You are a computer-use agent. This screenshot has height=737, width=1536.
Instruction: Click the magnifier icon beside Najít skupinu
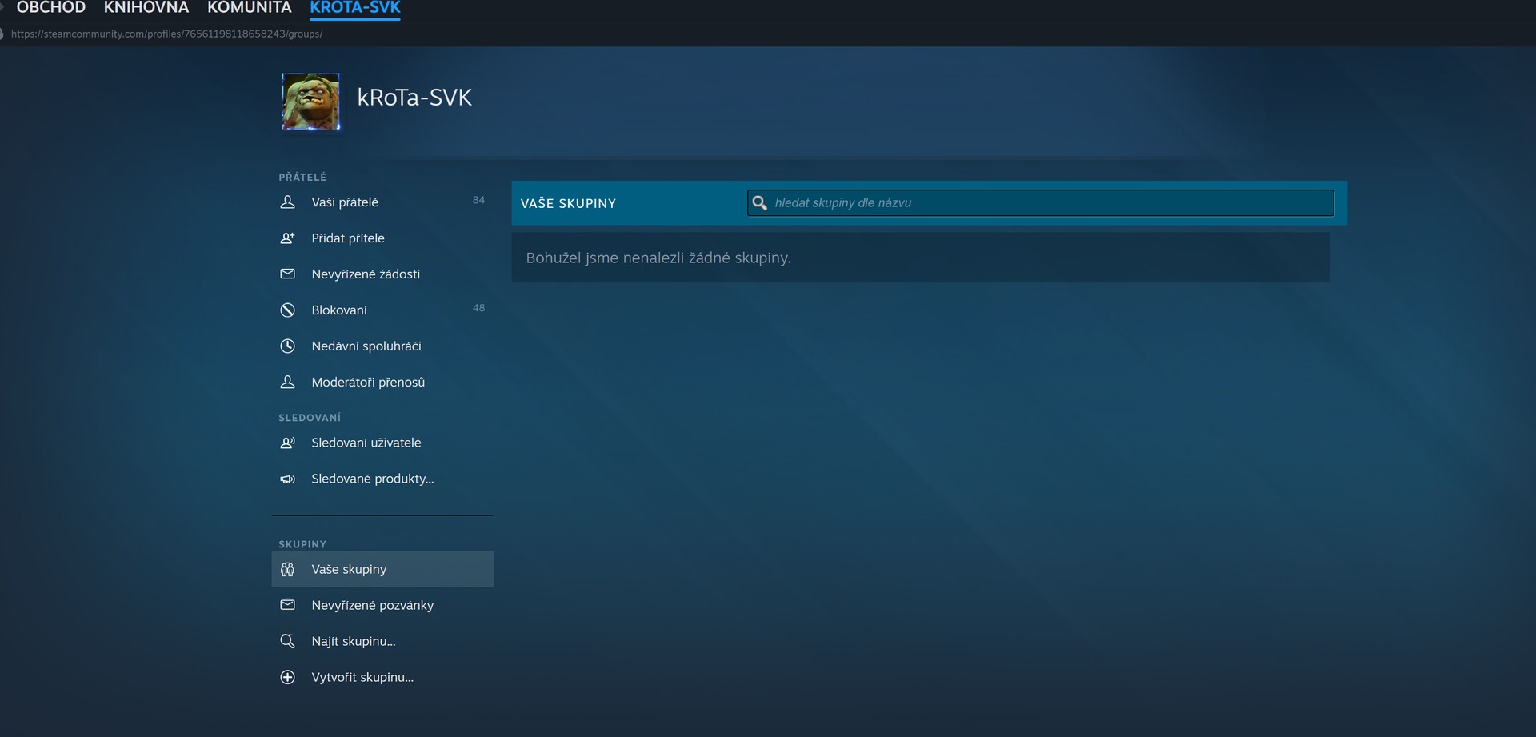pyautogui.click(x=287, y=641)
